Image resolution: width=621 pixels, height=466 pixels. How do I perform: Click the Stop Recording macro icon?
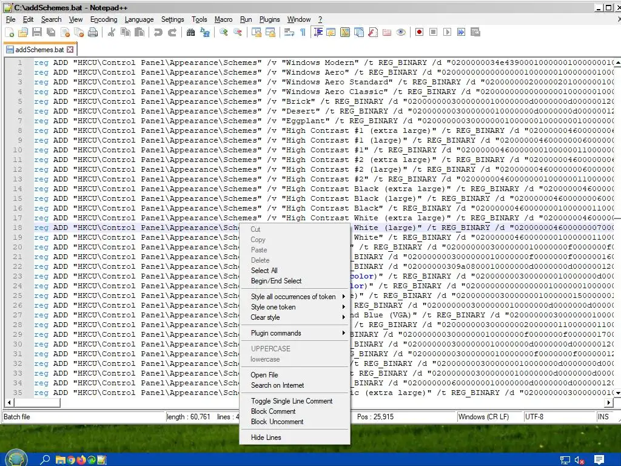coord(433,33)
